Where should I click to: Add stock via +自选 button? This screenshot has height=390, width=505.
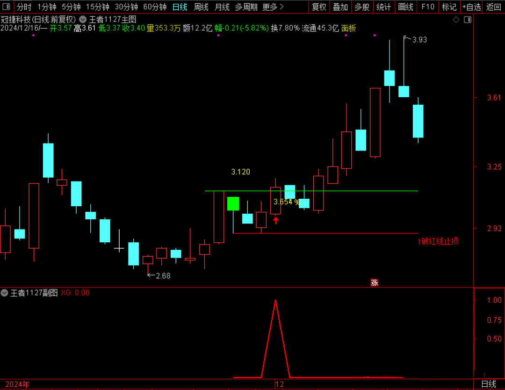coord(471,7)
